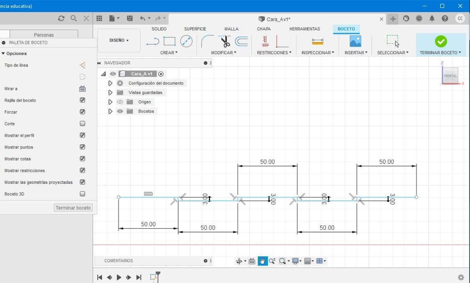Image resolution: width=470 pixels, height=283 pixels.
Task: Toggle Mostrar restricciones checkbox
Action: coord(82,170)
